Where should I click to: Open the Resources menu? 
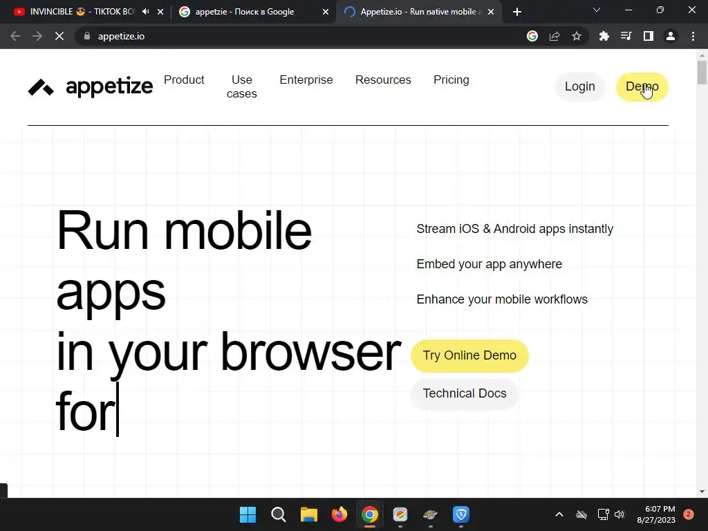383,80
